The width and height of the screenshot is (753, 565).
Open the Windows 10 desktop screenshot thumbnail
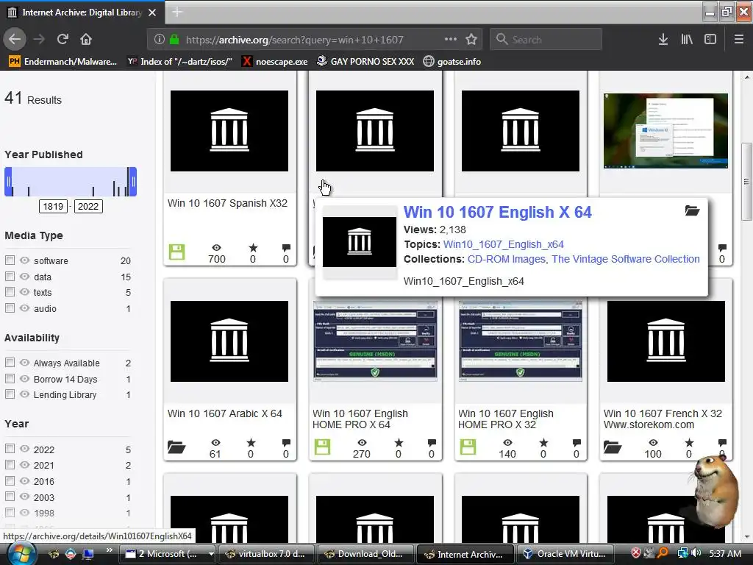(x=665, y=131)
